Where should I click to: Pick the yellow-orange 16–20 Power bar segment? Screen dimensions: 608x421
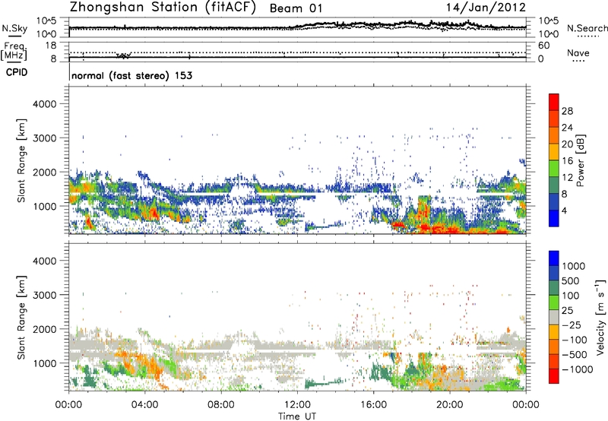[x=554, y=152]
